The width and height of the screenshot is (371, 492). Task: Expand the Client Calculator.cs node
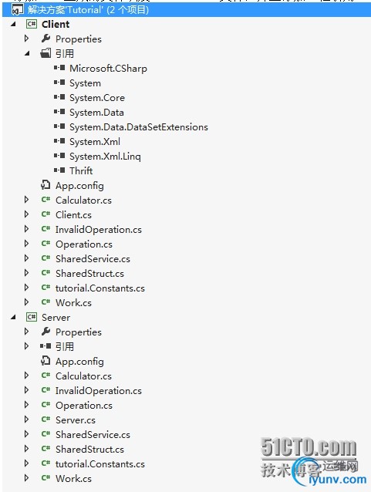27,200
